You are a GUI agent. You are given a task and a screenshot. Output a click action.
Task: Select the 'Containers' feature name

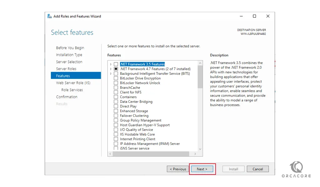pos(128,97)
